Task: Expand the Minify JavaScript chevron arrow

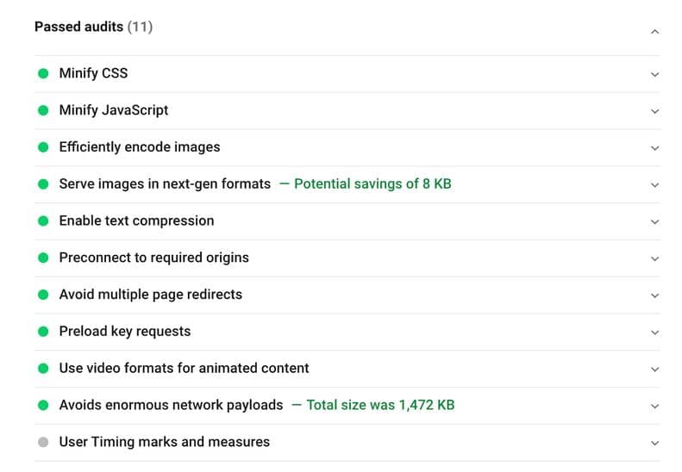Action: (x=654, y=111)
